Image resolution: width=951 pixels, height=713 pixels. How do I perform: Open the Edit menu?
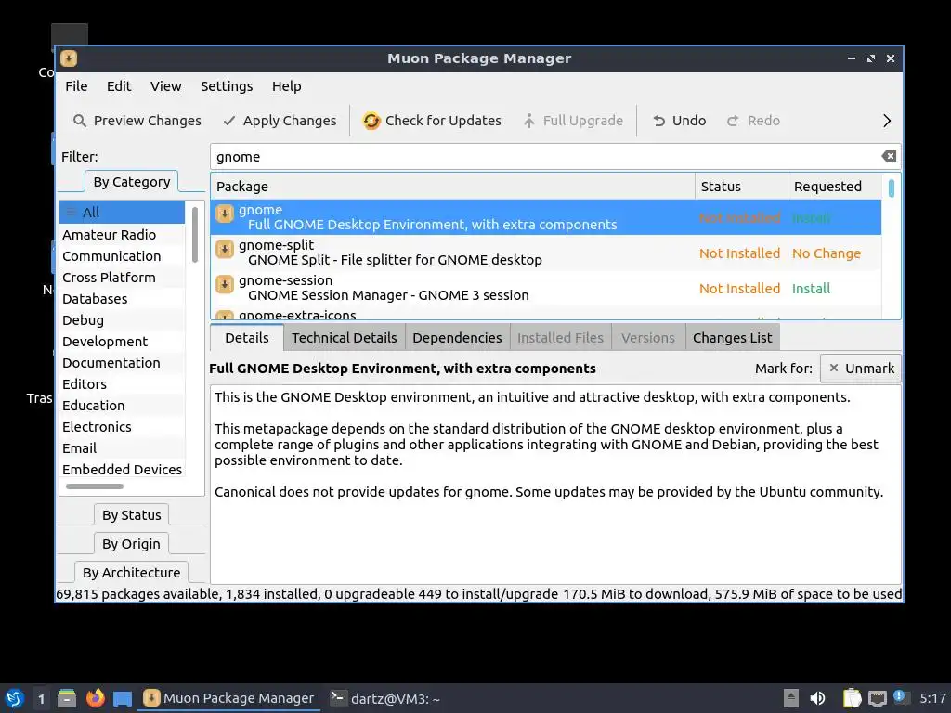pos(119,86)
